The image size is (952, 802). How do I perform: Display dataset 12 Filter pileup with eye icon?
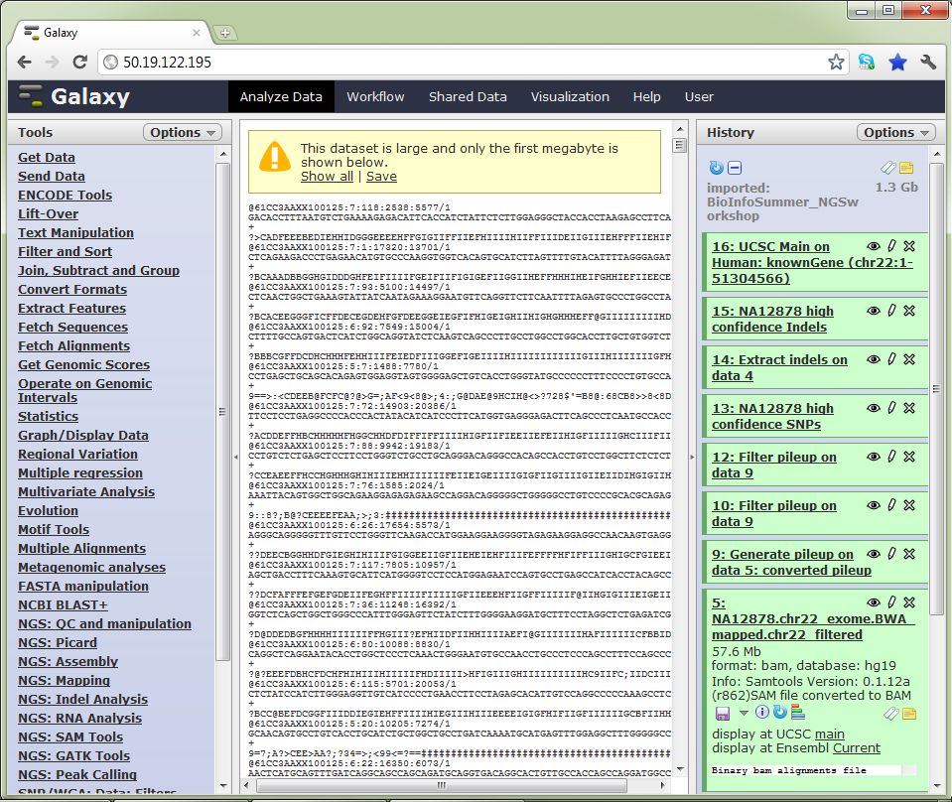click(x=874, y=457)
